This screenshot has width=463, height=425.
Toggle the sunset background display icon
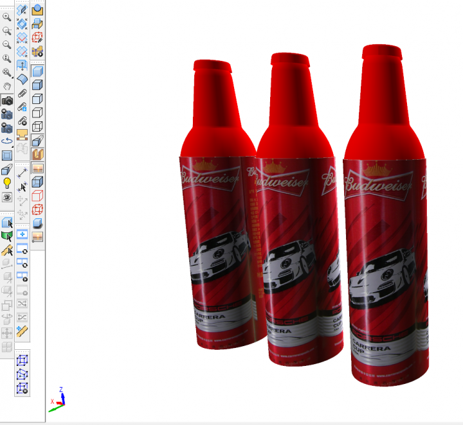click(x=37, y=169)
